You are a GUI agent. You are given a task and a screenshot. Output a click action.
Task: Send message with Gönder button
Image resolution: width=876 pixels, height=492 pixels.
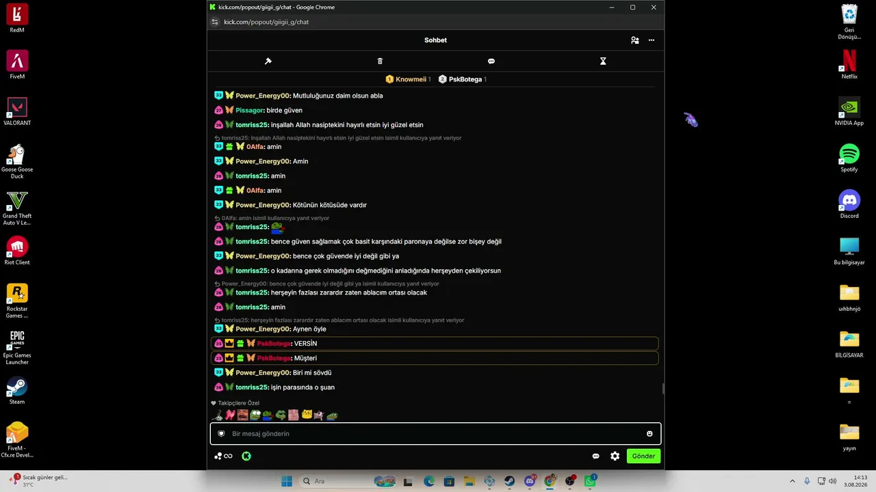coord(643,456)
